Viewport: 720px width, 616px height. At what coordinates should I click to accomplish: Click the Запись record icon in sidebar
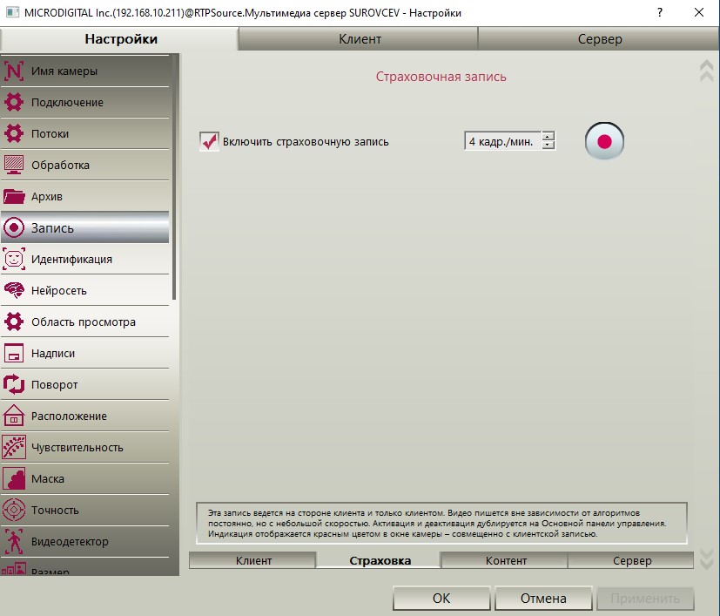coord(14,227)
